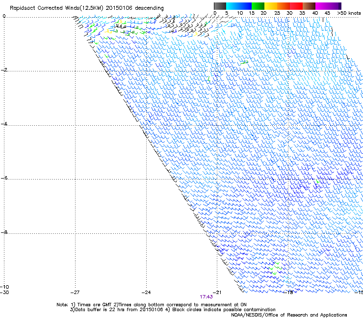Click the "-18" longitude axis label
Screen dimensions: 363x318
tap(288, 293)
